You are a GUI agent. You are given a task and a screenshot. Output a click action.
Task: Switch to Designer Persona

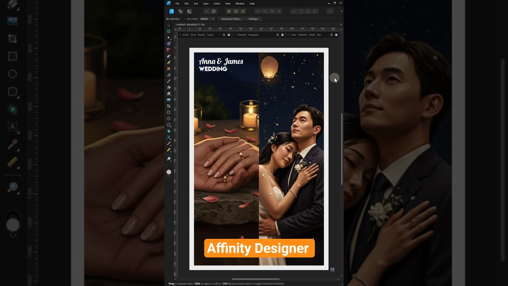(x=171, y=11)
